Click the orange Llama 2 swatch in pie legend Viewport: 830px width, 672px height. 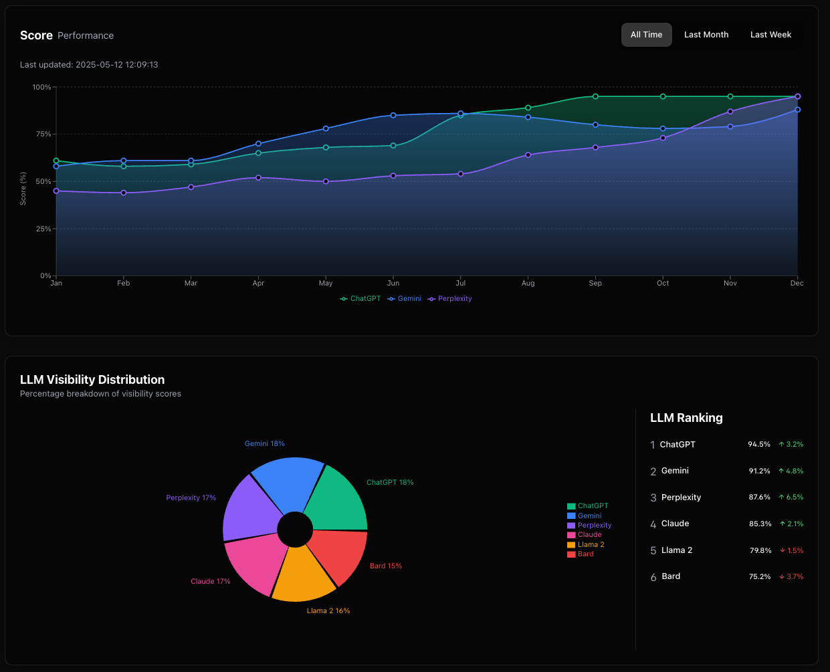click(571, 545)
